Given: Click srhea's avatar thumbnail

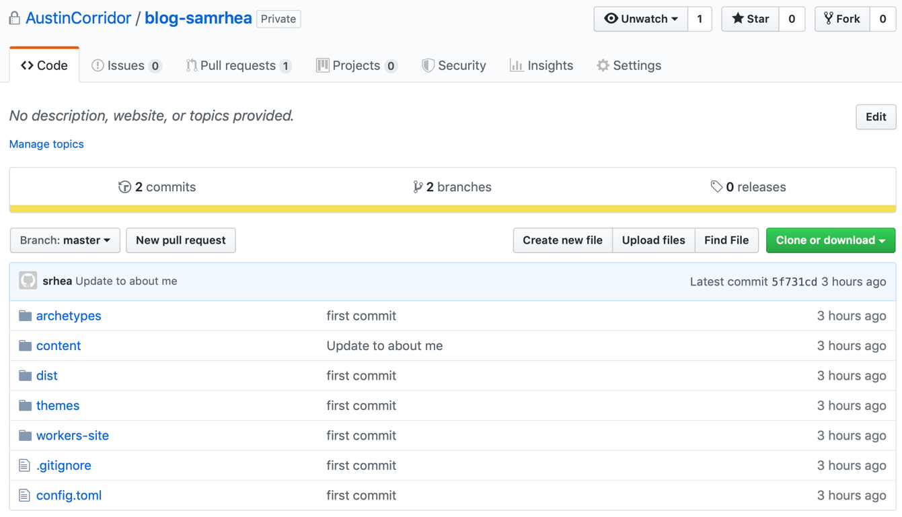Looking at the screenshot, I should click(x=27, y=280).
